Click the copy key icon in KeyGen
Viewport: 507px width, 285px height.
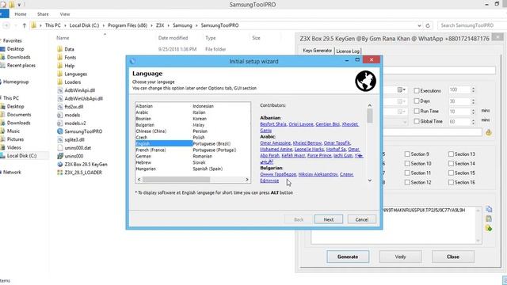[489, 209]
